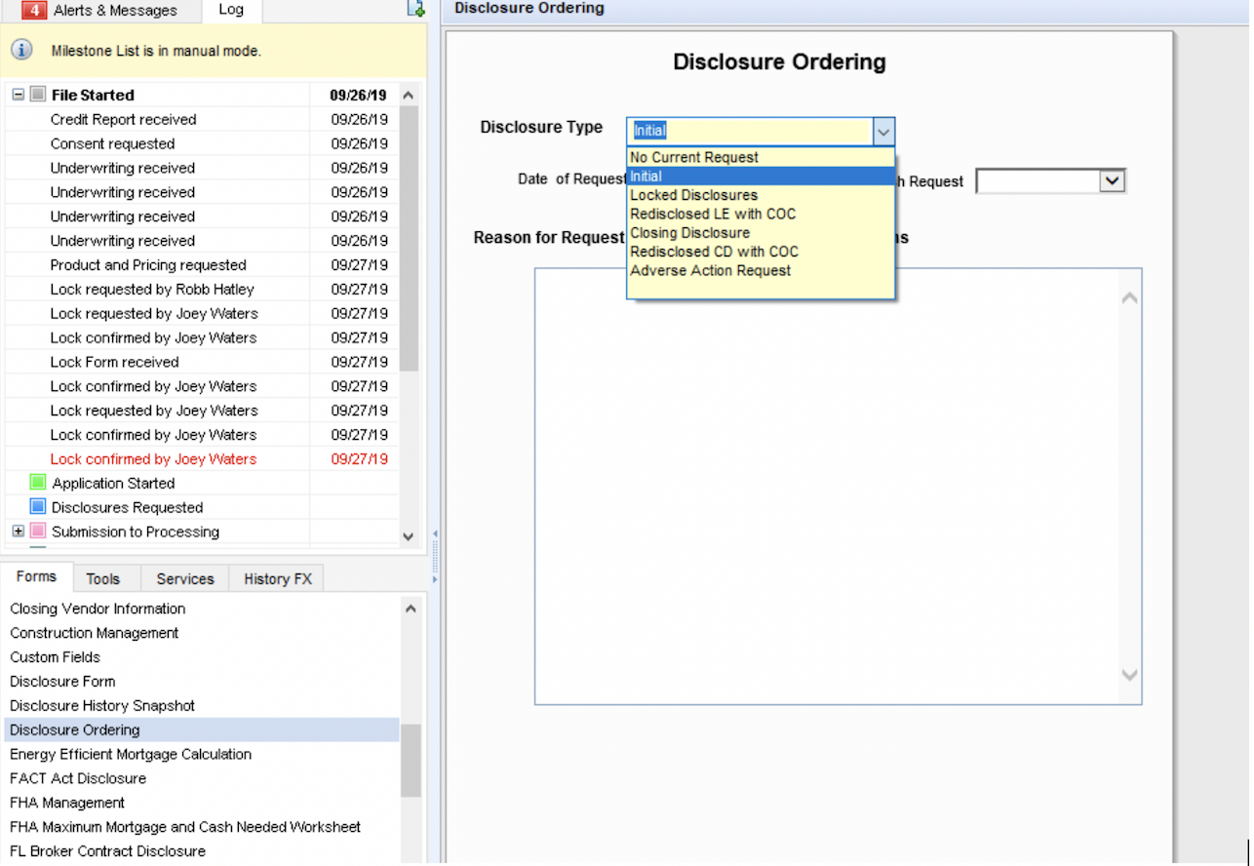Image resolution: width=1254 pixels, height=866 pixels.
Task: Open the Tools tab
Action: (102, 578)
